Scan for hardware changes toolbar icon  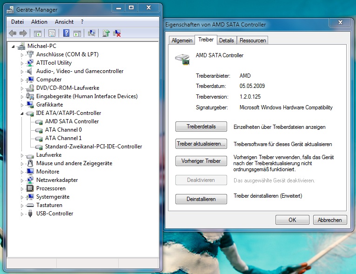click(x=92, y=33)
